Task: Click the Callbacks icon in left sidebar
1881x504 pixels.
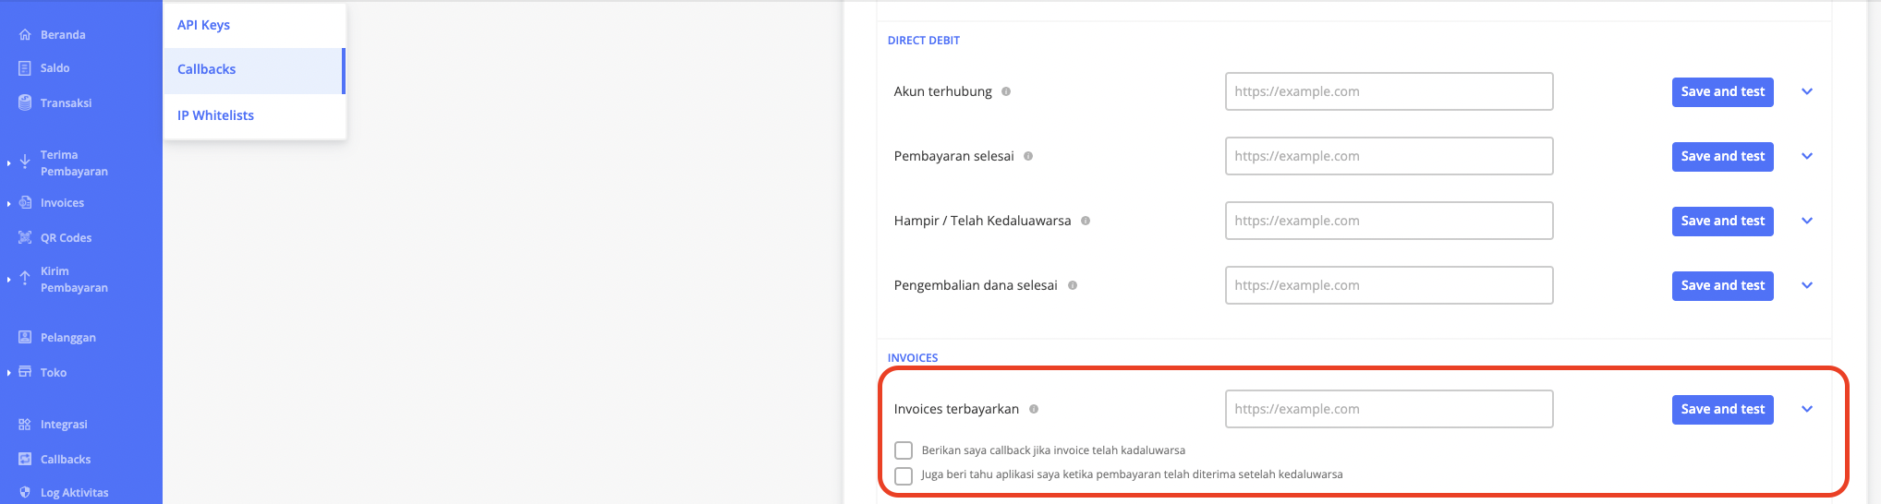Action: pyautogui.click(x=25, y=459)
